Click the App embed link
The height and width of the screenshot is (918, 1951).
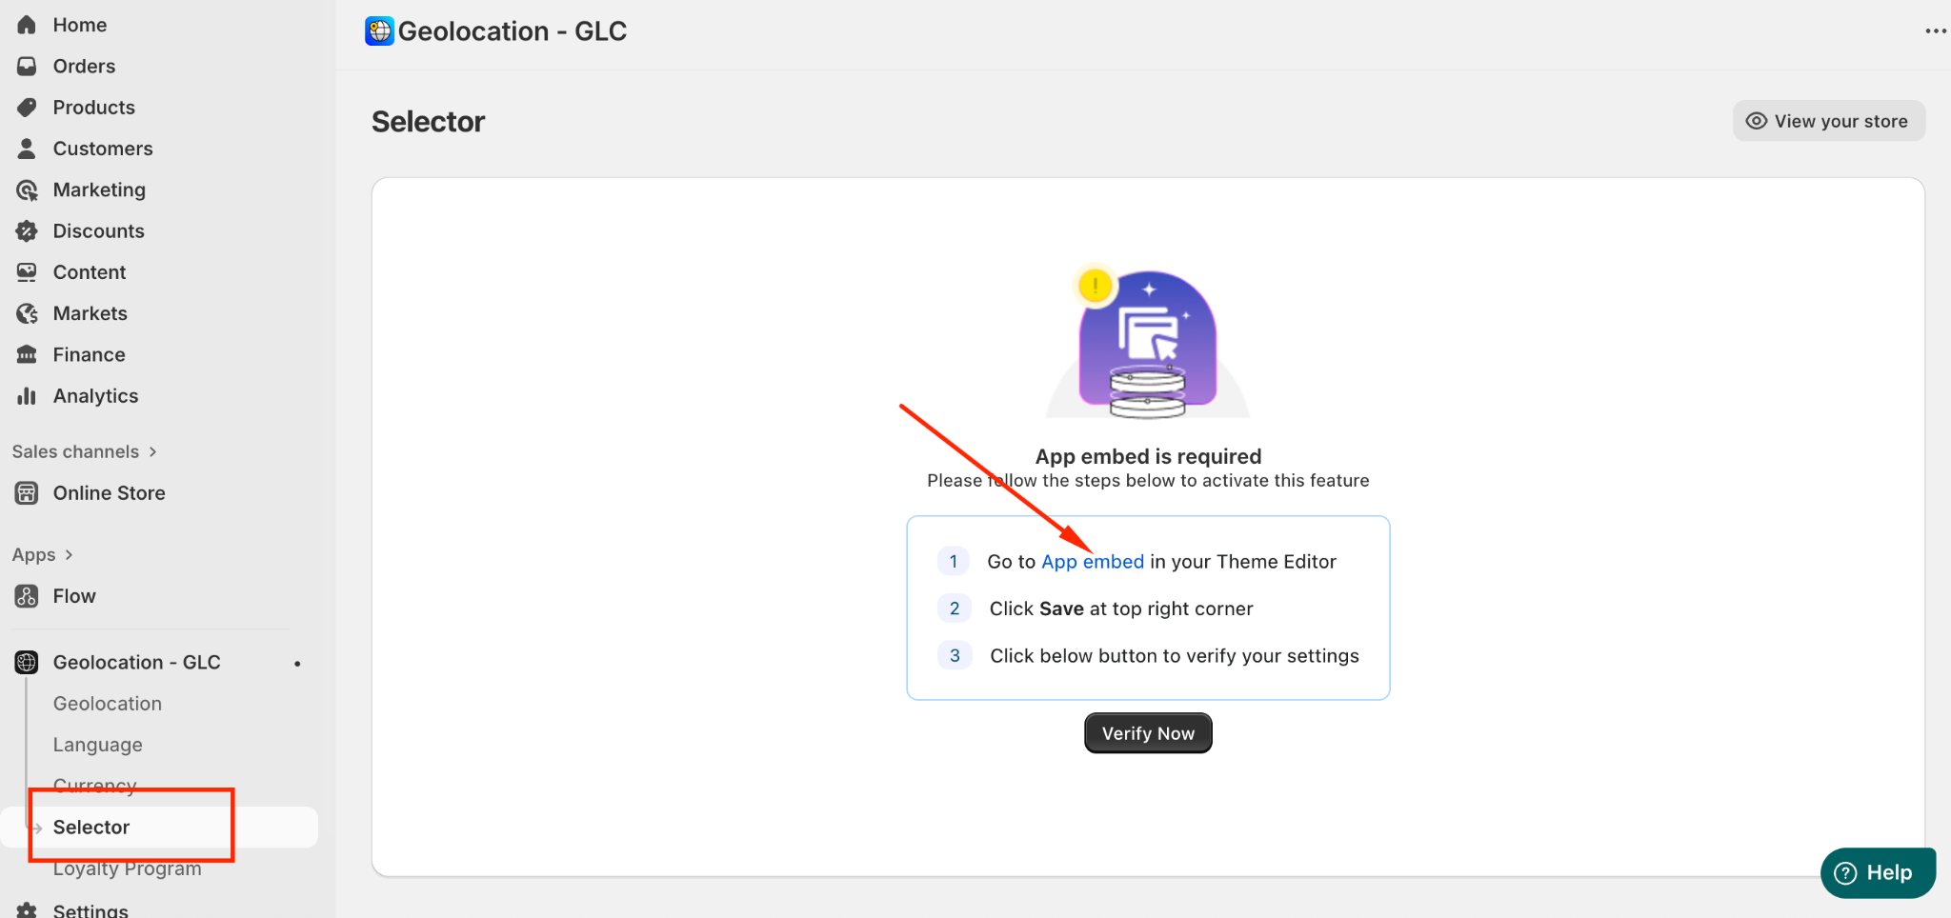[1093, 562]
